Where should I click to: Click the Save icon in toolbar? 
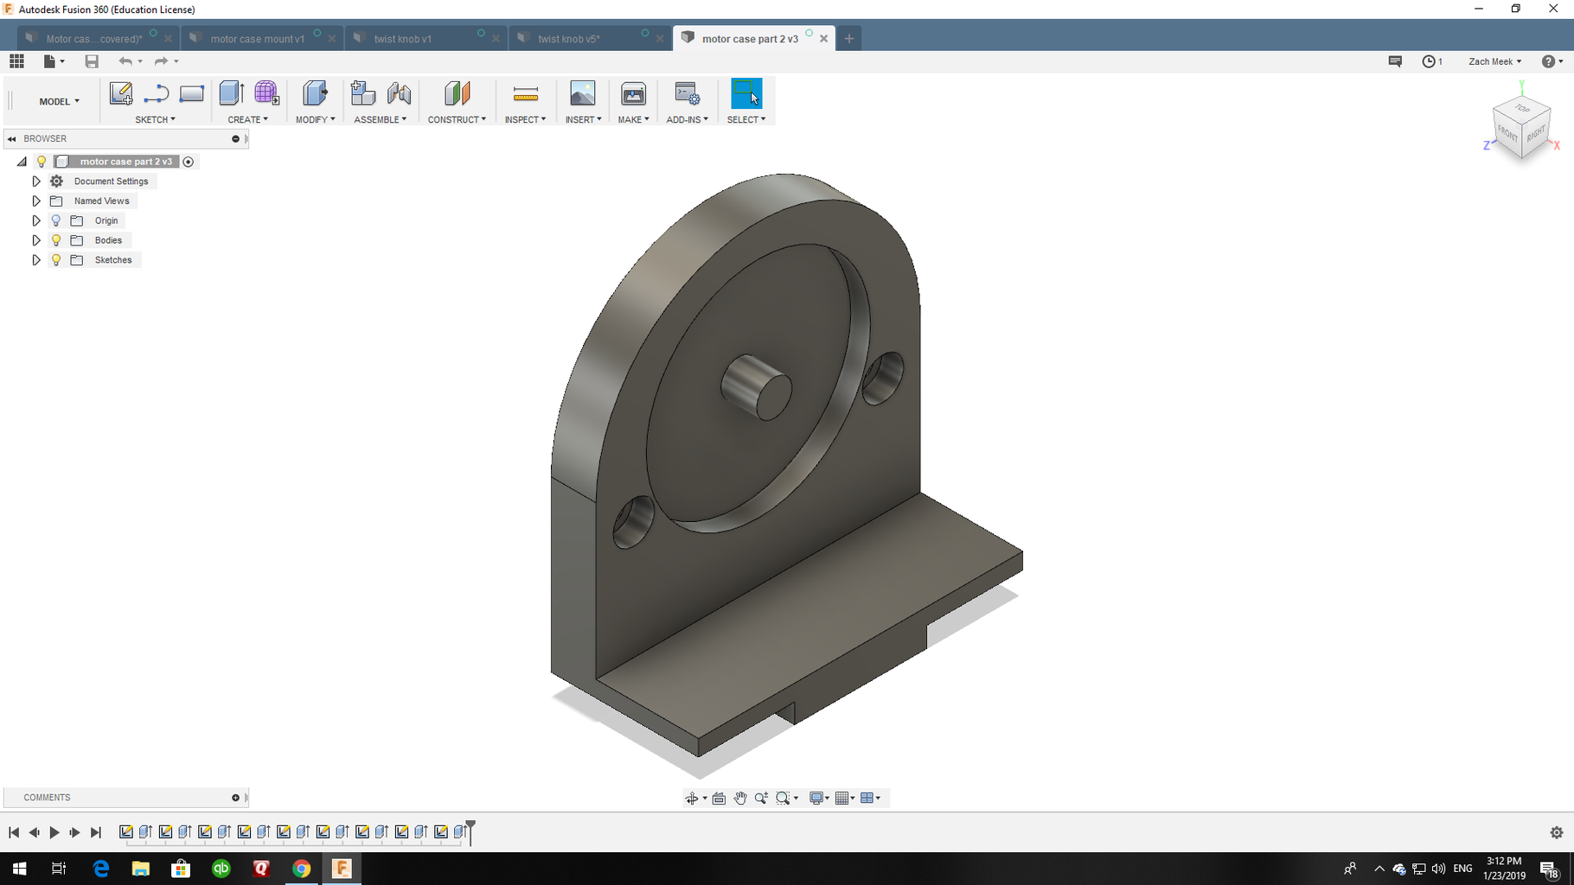tap(92, 61)
